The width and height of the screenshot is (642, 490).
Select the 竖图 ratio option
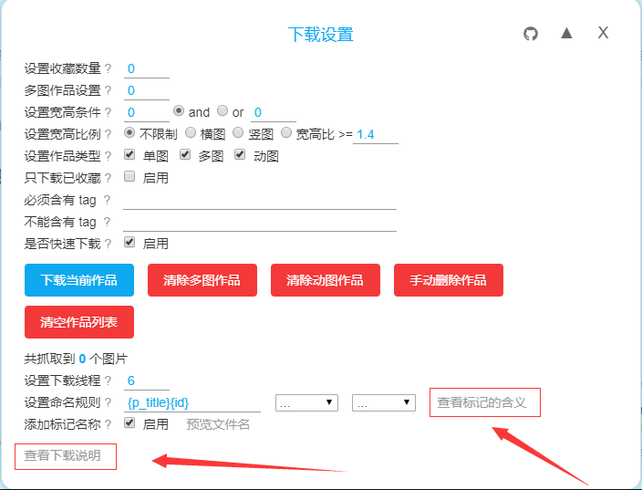[x=238, y=132]
